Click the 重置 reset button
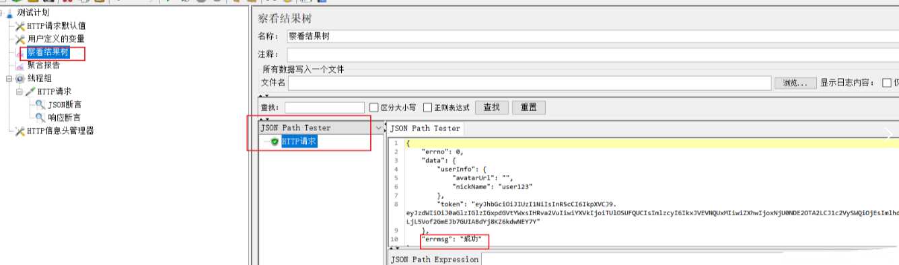The width and height of the screenshot is (899, 265). (x=529, y=108)
